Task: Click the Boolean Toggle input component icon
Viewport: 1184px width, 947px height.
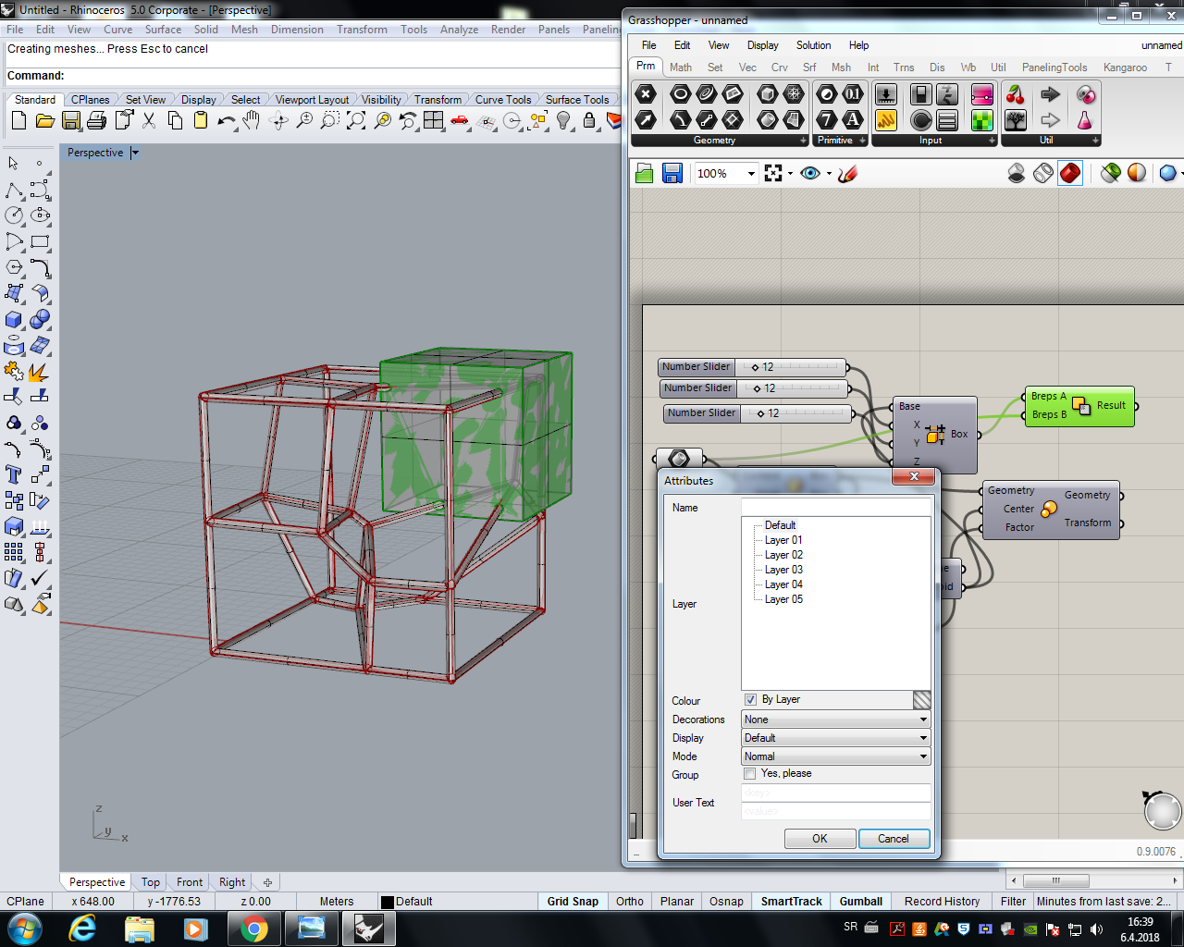Action: coord(920,93)
